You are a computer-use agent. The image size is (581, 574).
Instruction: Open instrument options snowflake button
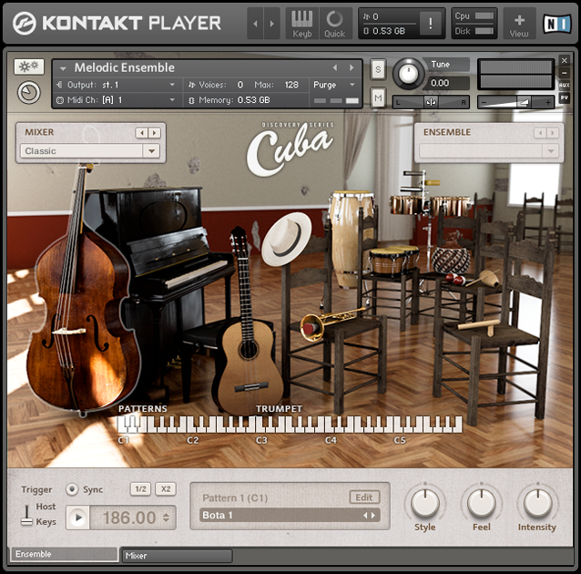(29, 67)
